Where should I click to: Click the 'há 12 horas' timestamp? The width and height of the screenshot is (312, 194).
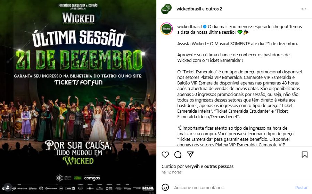click(x=172, y=172)
